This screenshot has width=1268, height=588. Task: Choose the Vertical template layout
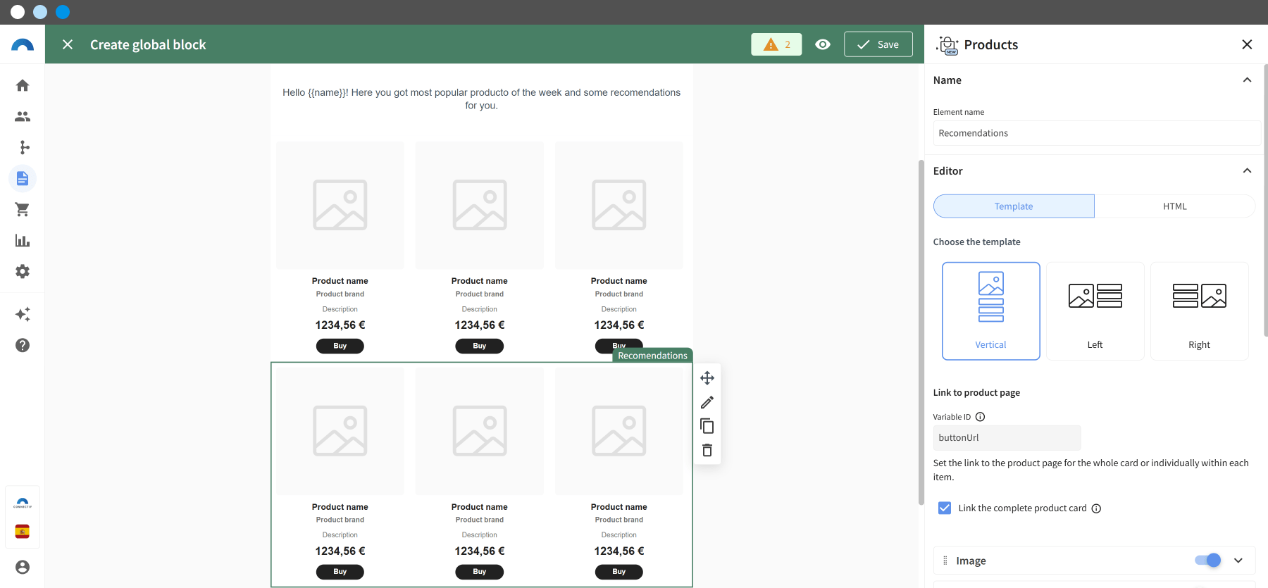point(990,311)
